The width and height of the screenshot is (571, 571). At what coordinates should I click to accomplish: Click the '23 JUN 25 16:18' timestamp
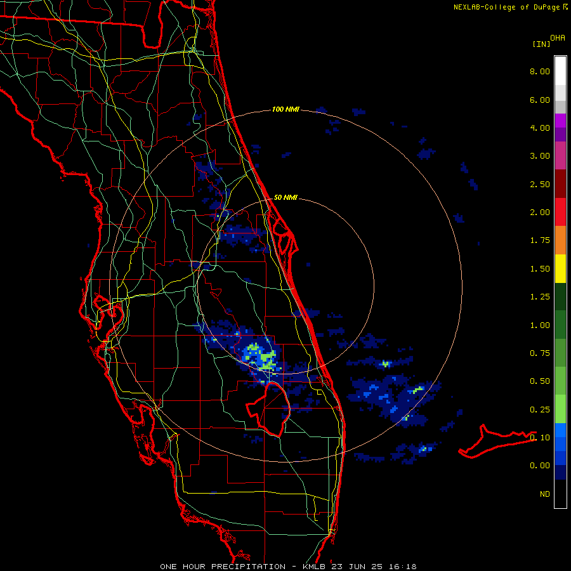(374, 567)
